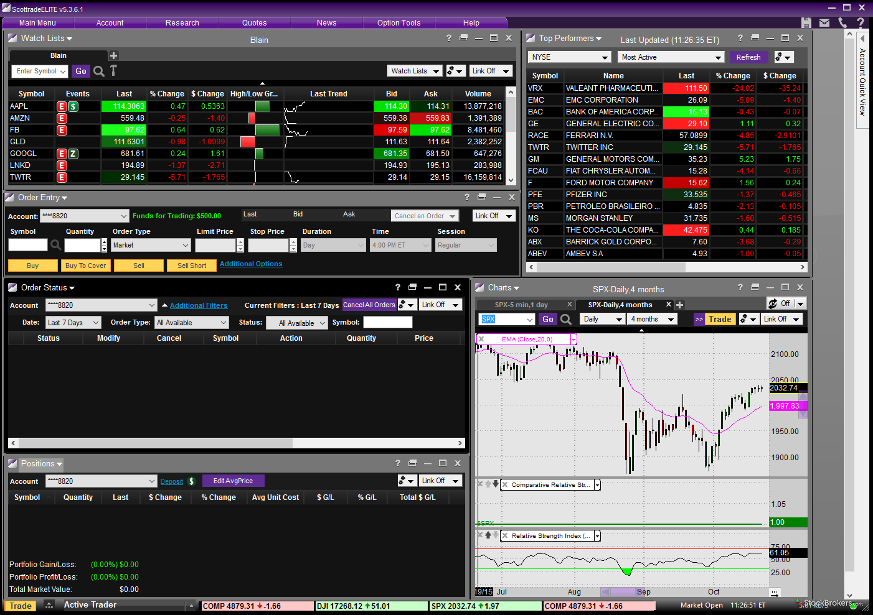Image resolution: width=873 pixels, height=615 pixels.
Task: Toggle the chart >> expand button beside Trade
Action: point(699,319)
